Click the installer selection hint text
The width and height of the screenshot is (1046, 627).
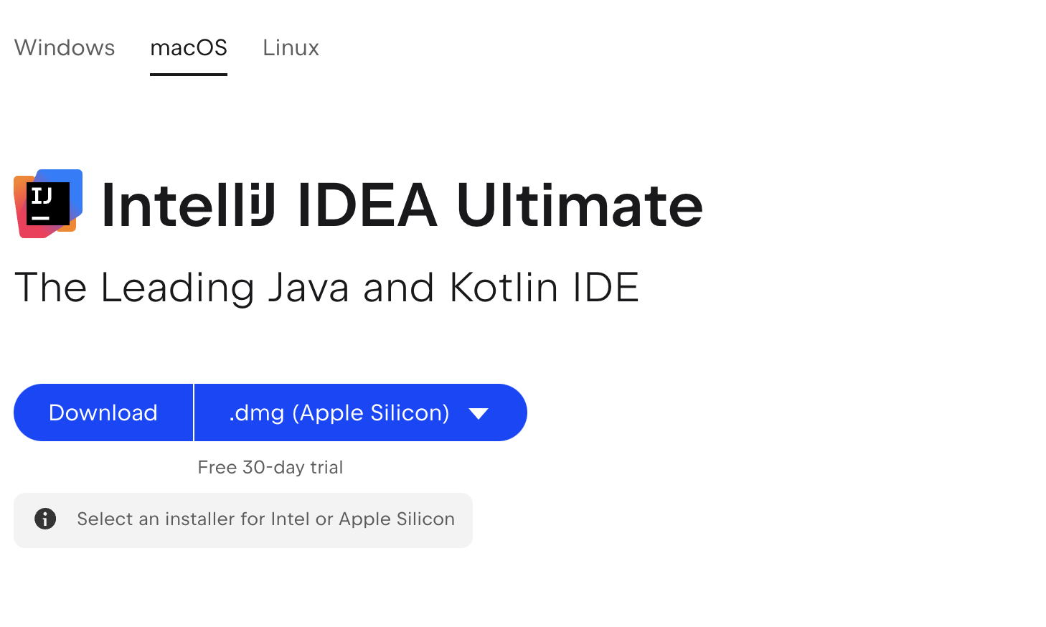tap(265, 519)
